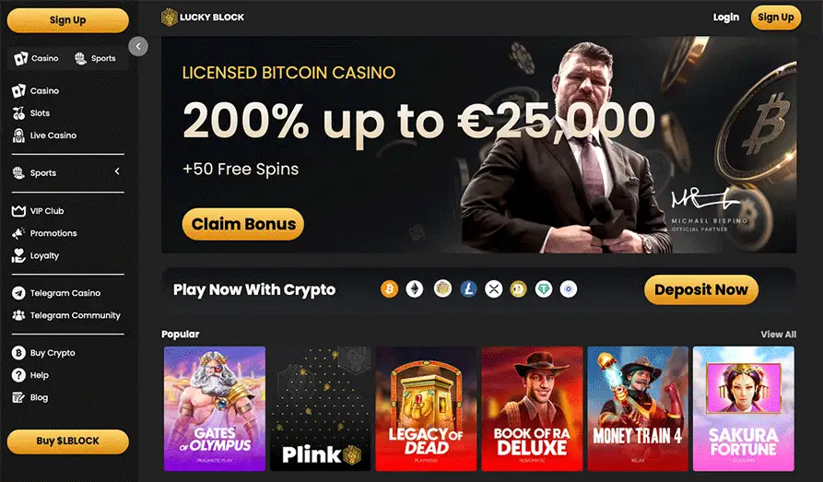View All popular games link
The width and height of the screenshot is (823, 482).
point(779,335)
